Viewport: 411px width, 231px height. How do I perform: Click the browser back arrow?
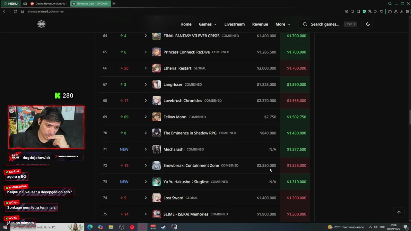tap(4, 11)
